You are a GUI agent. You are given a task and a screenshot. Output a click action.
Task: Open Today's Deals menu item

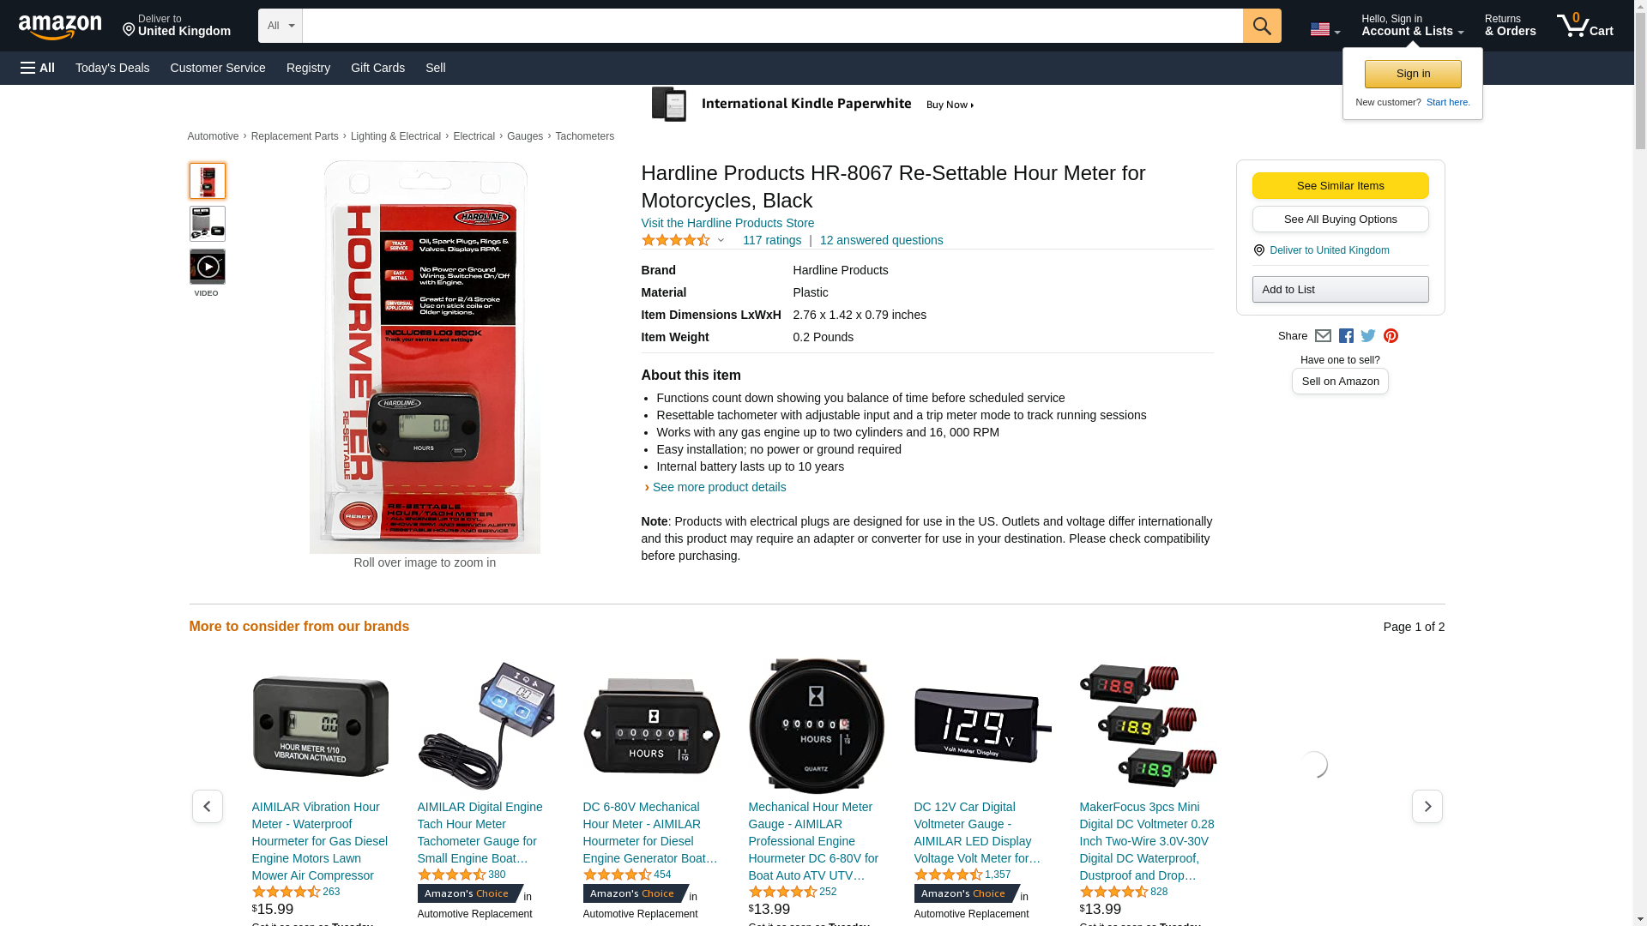tap(112, 68)
